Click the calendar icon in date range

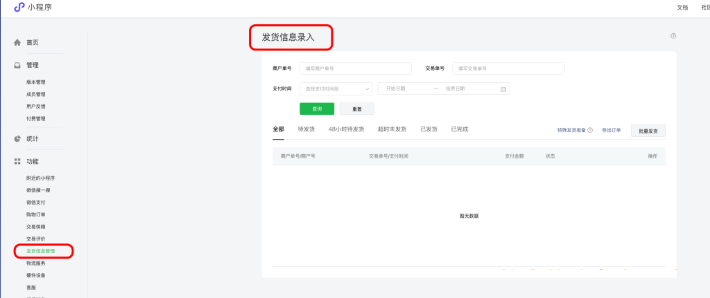click(503, 89)
